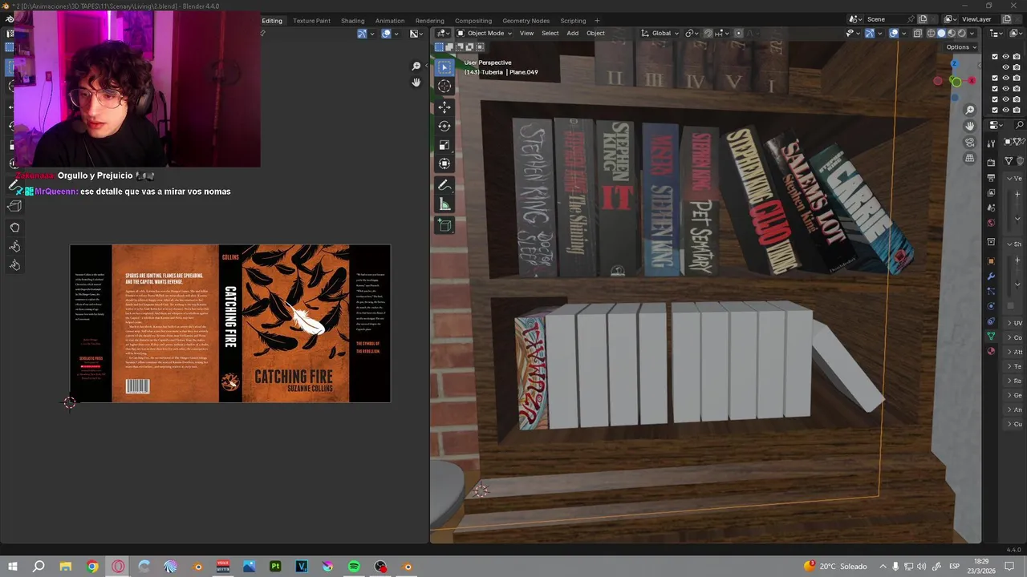The height and width of the screenshot is (577, 1027).
Task: Hide the topmost outliner row with eye icon
Action: (x=1005, y=57)
